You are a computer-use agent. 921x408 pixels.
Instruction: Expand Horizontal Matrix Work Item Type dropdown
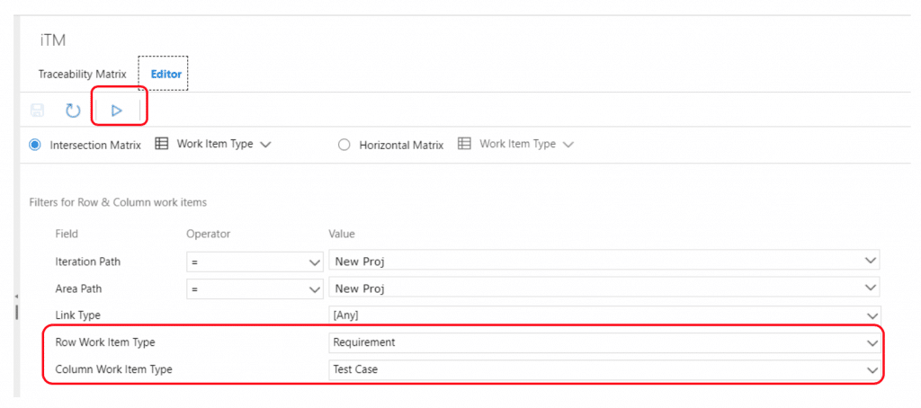[x=526, y=144]
